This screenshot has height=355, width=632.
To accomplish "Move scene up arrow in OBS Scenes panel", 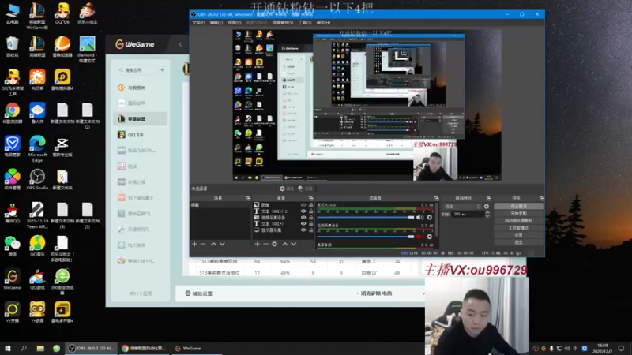I will [213, 244].
